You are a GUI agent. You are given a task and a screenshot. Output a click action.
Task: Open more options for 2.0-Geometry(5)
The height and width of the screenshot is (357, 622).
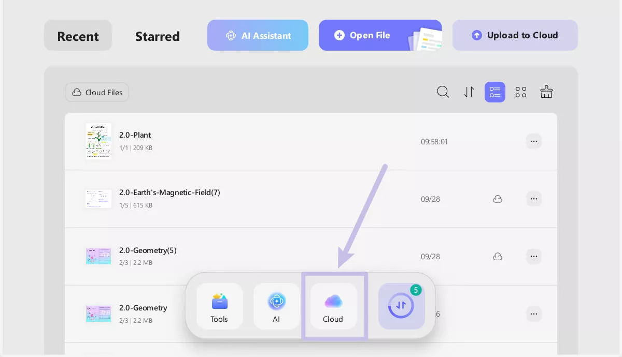tap(534, 256)
